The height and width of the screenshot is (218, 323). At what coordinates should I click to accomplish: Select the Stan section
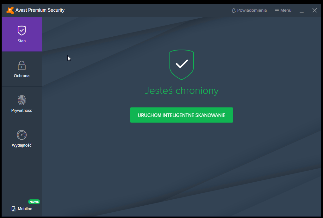[x=22, y=34]
